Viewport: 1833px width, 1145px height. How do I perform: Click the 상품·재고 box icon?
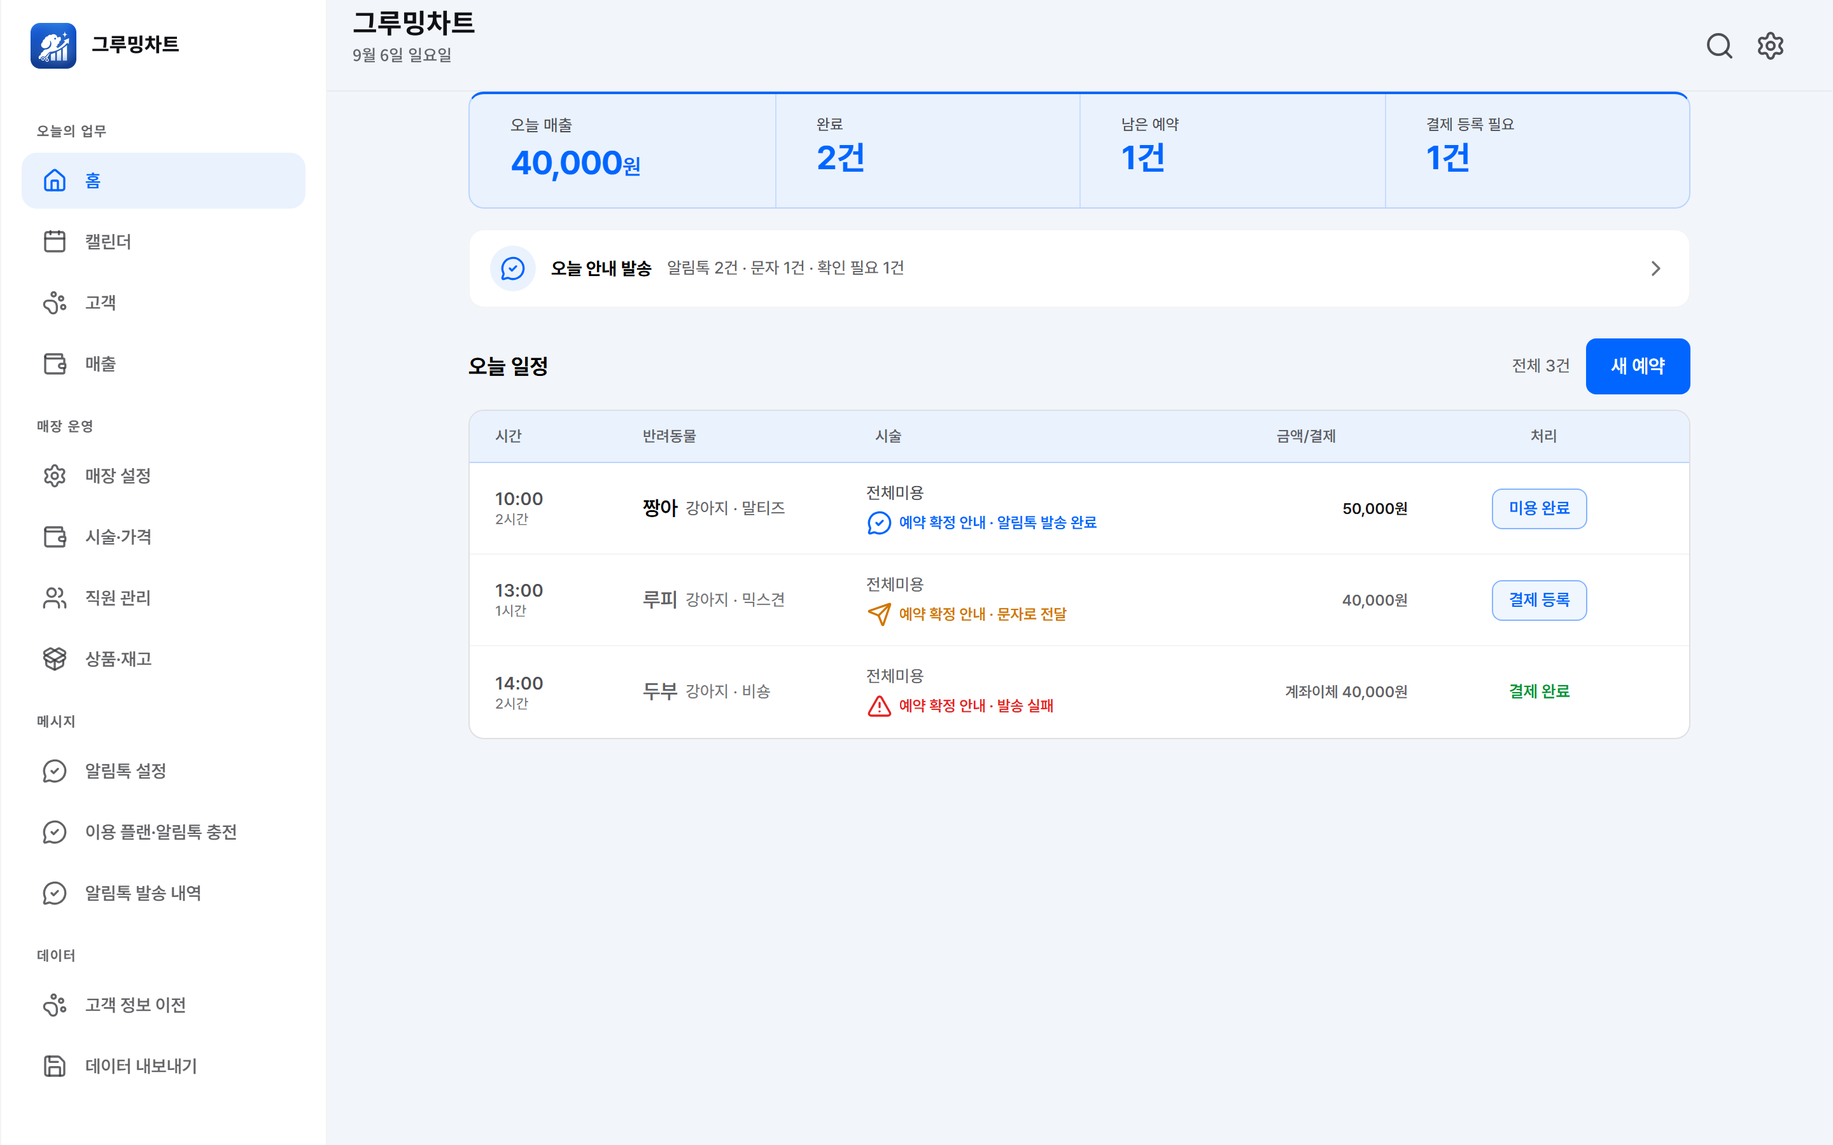point(55,659)
